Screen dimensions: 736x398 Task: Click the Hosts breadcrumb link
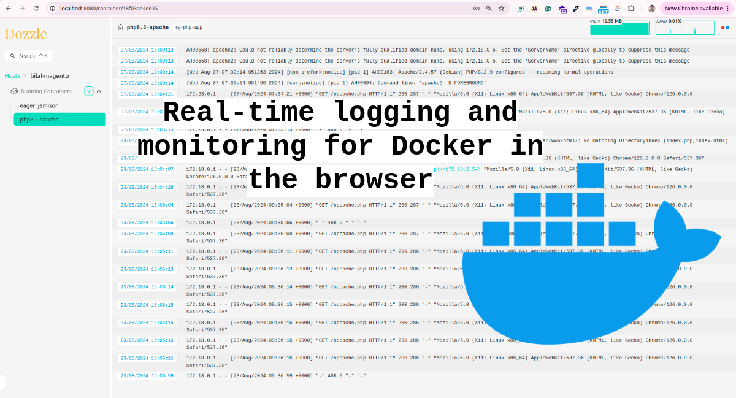(x=12, y=76)
